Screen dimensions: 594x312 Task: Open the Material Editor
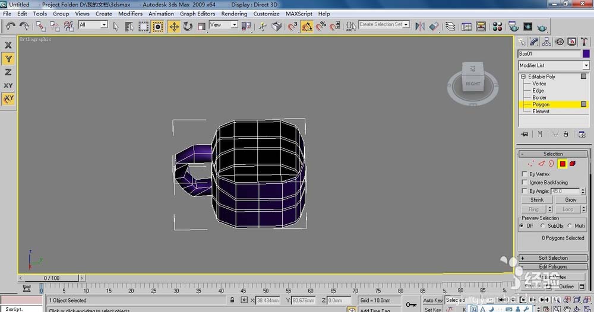tap(497, 26)
